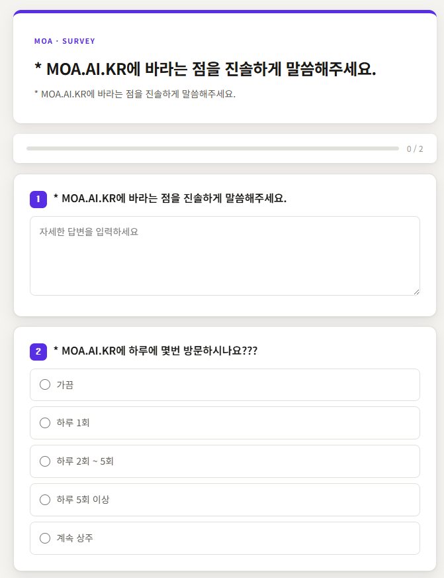Click the small description under the title
444x578 pixels.
pyautogui.click(x=135, y=93)
